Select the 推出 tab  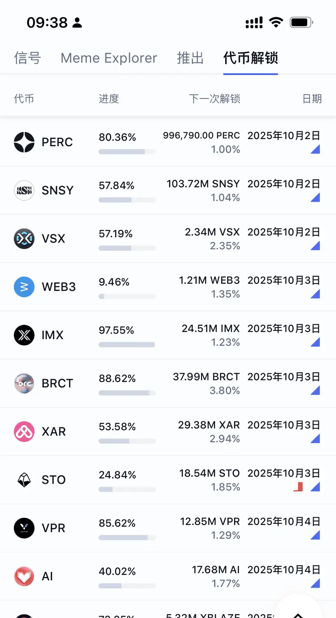[190, 58]
